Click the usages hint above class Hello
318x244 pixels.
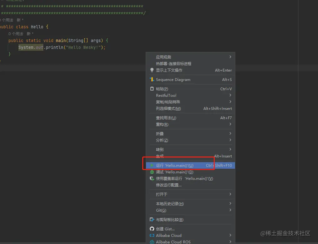7,20
